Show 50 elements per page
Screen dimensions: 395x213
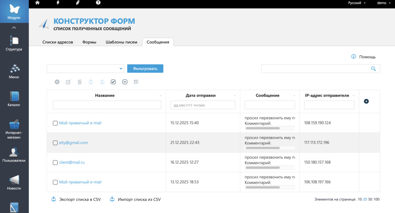[371, 199]
